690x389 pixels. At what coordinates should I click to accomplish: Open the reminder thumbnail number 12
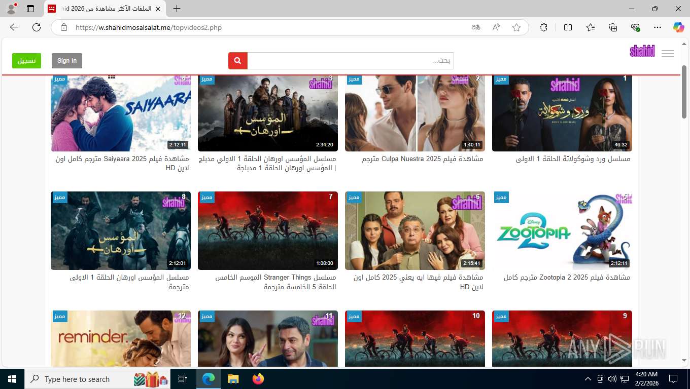point(121,338)
